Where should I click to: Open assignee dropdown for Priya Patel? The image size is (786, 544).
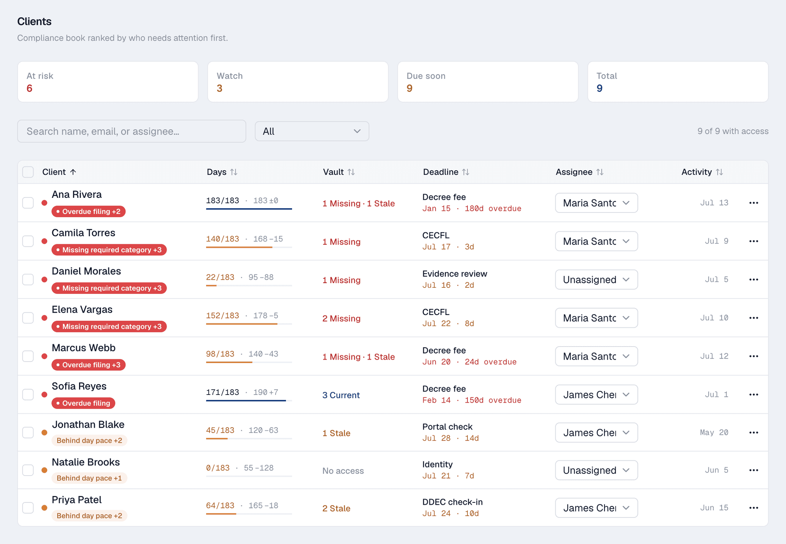click(596, 508)
